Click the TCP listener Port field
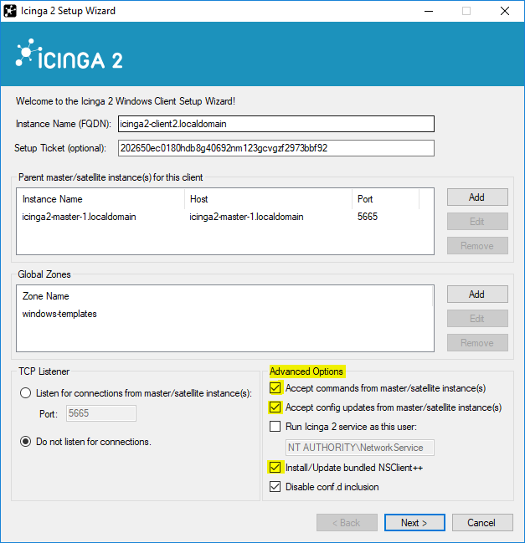The height and width of the screenshot is (543, 525). 101,413
